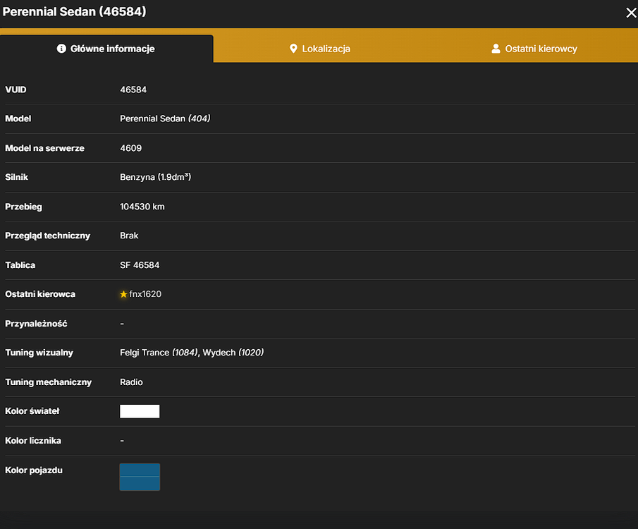The height and width of the screenshot is (529, 638).
Task: Click the info icon in Główne informacje tab
Action: click(61, 49)
